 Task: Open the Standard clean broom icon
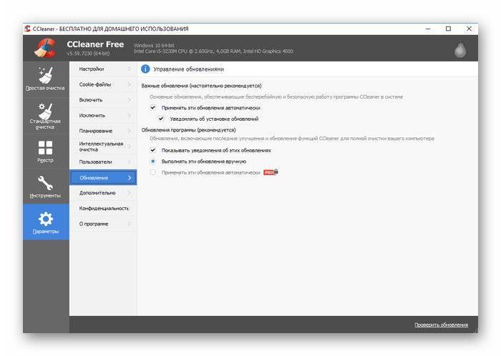45,111
